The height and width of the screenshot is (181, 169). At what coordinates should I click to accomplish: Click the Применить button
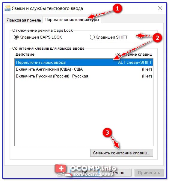149,173
